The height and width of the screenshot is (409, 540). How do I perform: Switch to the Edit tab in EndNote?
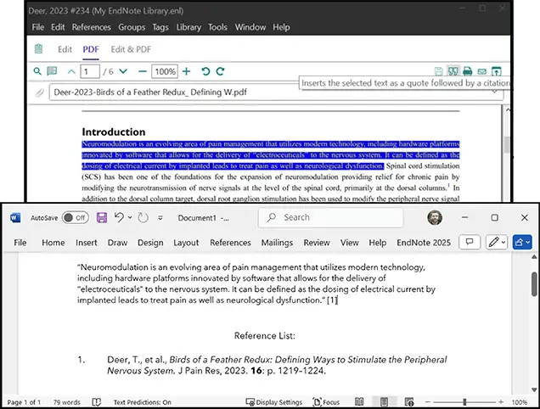pyautogui.click(x=65, y=49)
